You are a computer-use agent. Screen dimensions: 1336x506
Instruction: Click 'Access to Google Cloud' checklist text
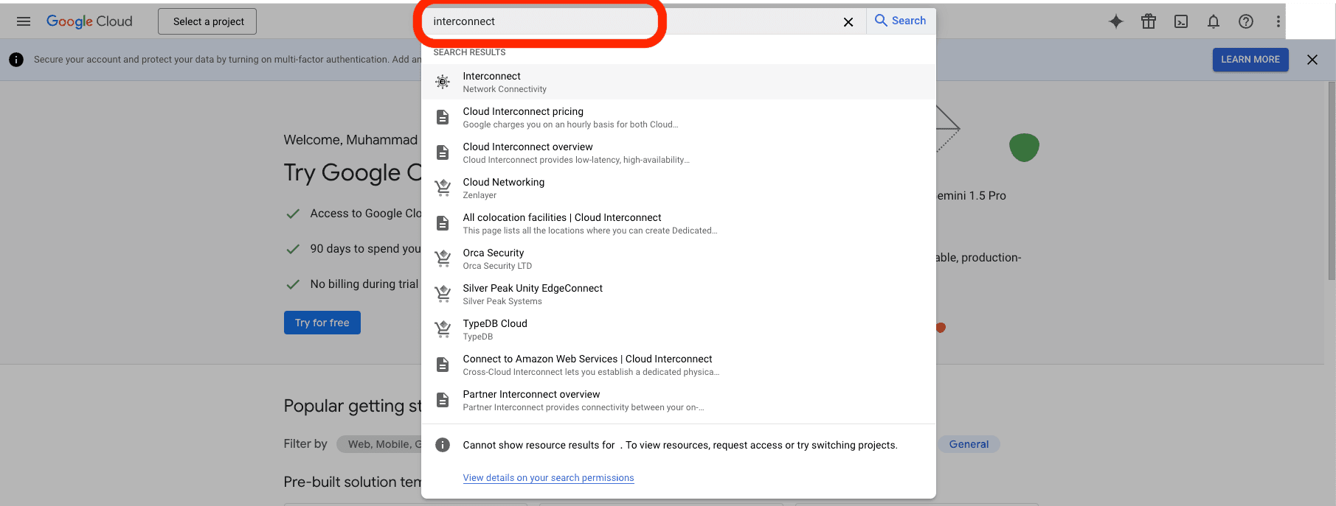tap(366, 214)
